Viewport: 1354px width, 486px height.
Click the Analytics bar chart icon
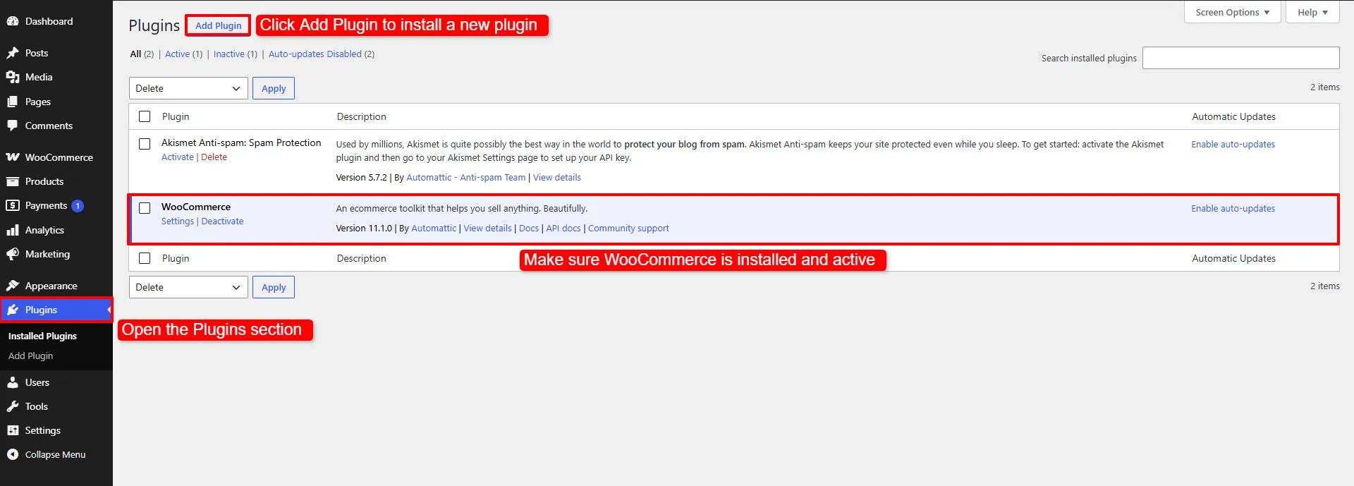(13, 230)
